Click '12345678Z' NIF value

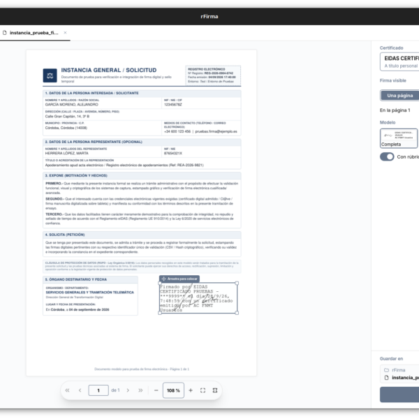coord(173,105)
